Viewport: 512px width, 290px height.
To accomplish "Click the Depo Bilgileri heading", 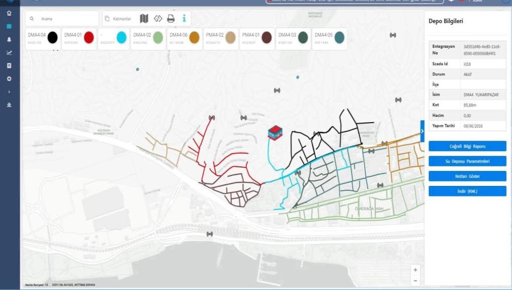I will pos(446,21).
